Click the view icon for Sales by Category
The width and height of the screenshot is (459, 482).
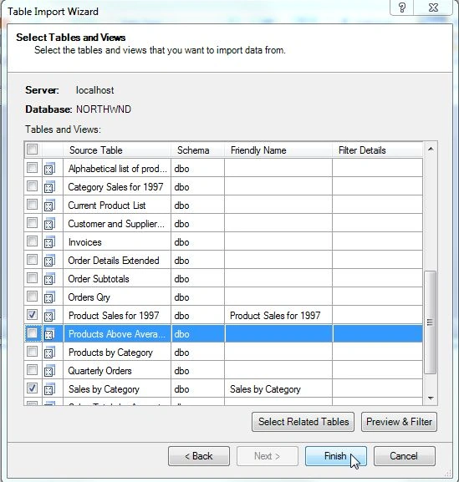(49, 389)
